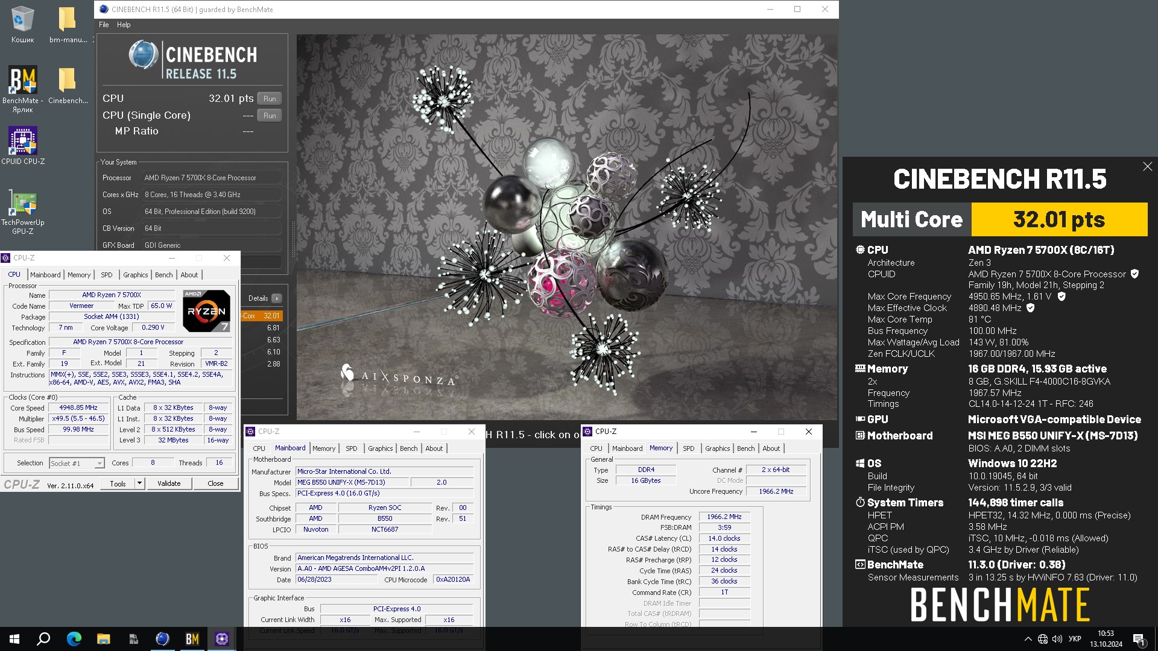Open Graphics tab in first CPU-Z window
Viewport: 1158px width, 651px height.
tap(136, 275)
